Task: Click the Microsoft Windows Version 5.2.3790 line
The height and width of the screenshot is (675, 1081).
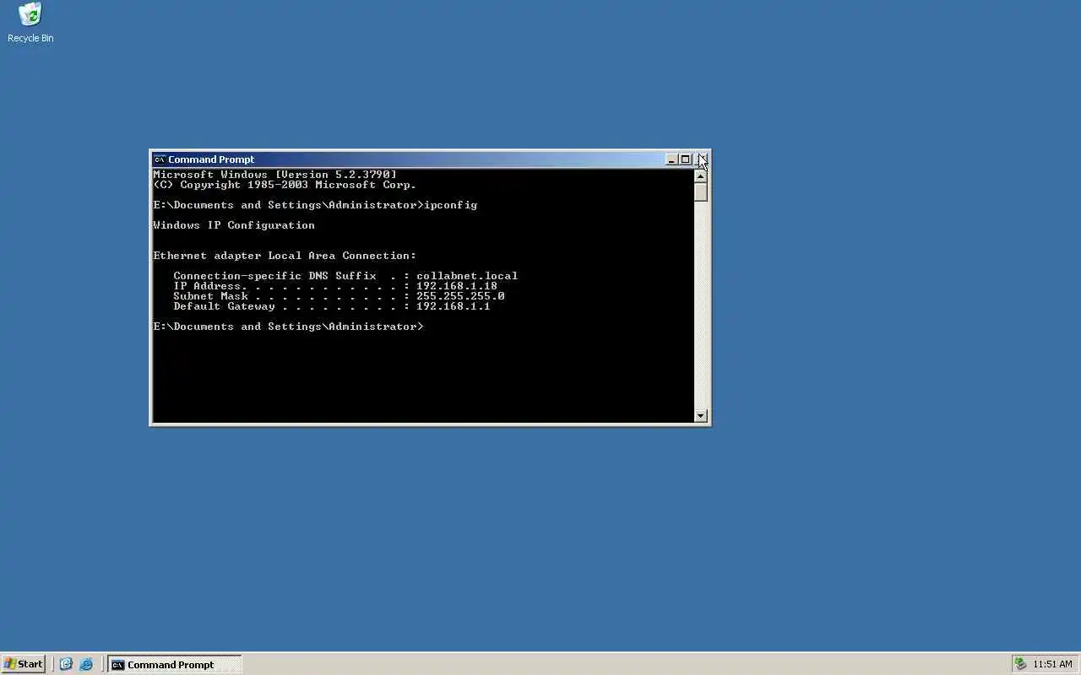Action: pos(274,175)
